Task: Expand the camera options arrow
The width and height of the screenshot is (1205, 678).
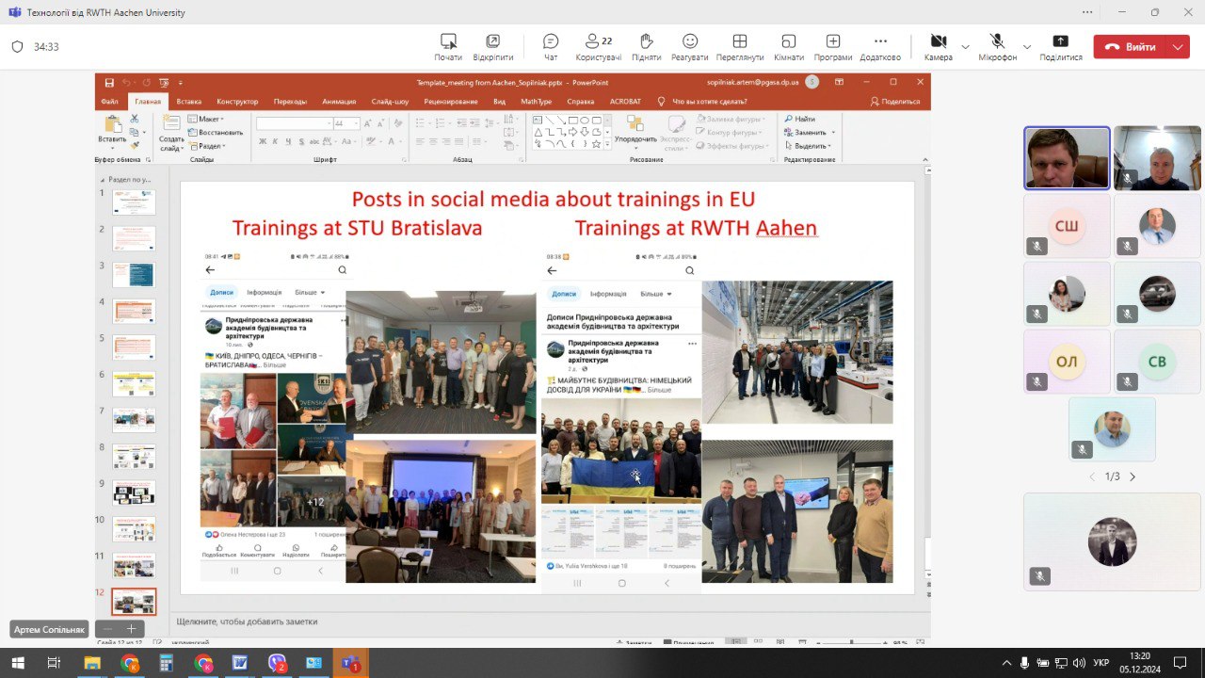Action: (x=965, y=46)
